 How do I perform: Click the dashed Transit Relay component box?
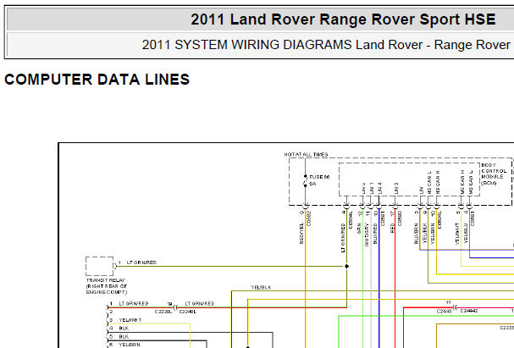point(100,266)
